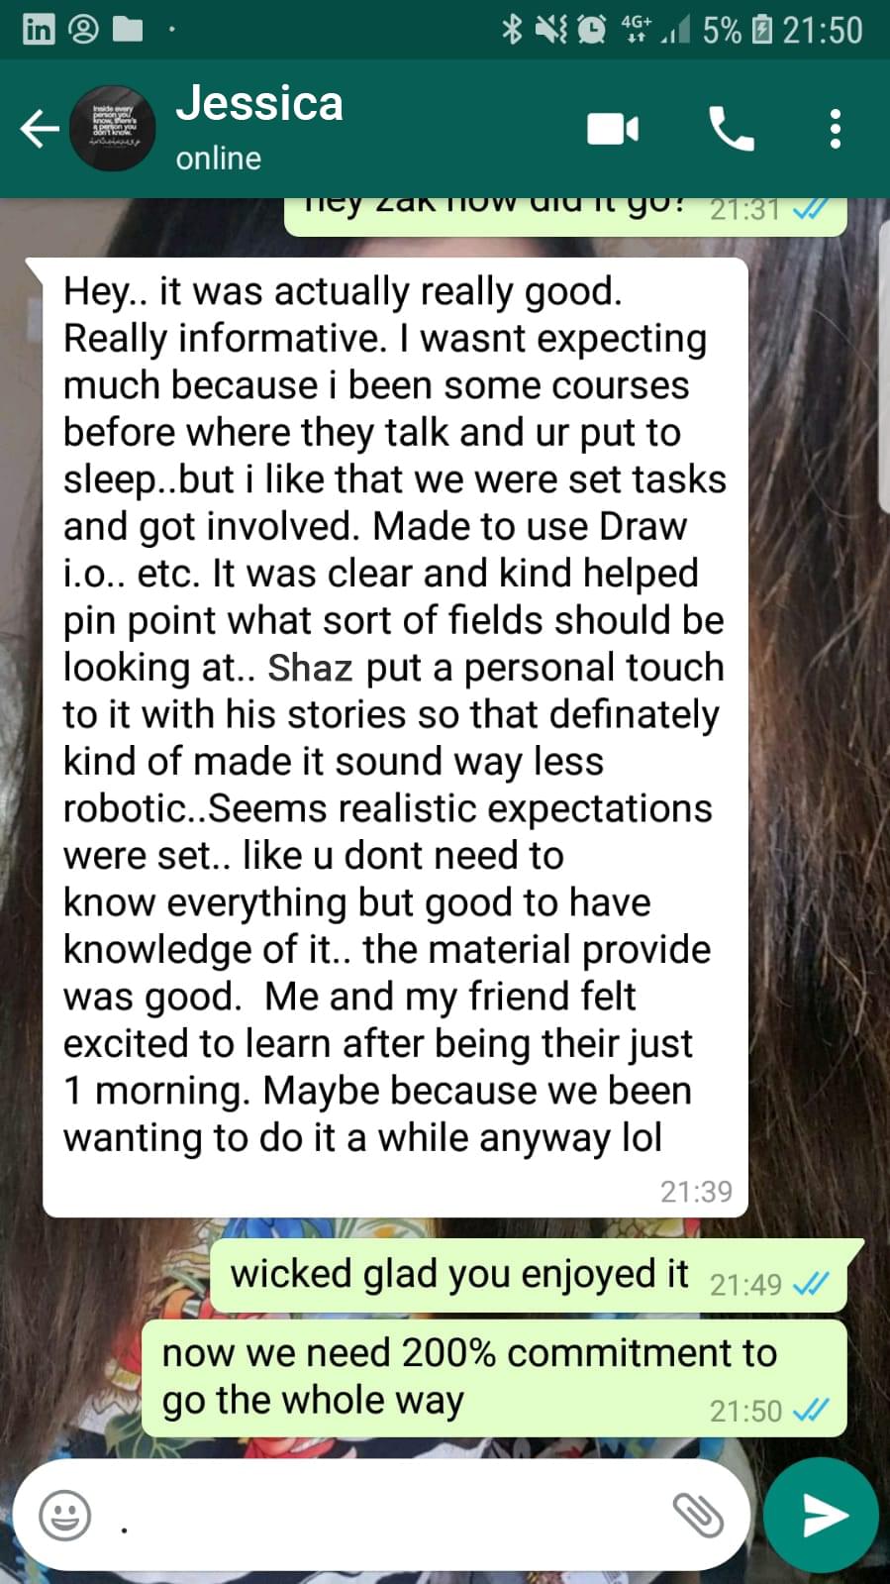Image resolution: width=890 pixels, height=1584 pixels.
Task: Open LinkedIn notification in status bar
Action: point(38,30)
